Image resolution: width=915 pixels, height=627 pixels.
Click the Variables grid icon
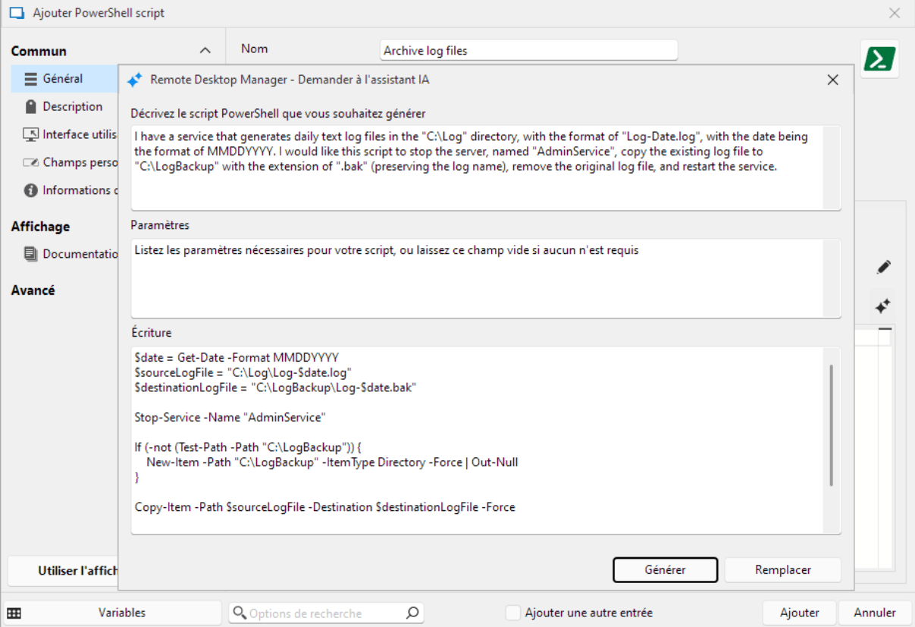(x=14, y=613)
